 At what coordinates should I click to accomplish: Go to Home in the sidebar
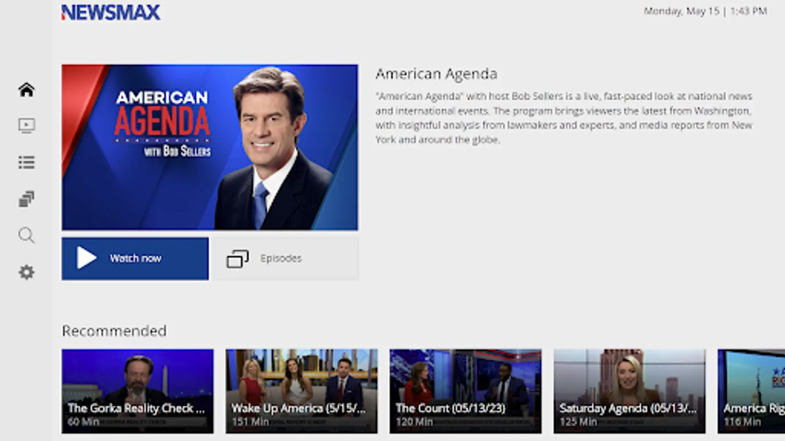point(26,90)
